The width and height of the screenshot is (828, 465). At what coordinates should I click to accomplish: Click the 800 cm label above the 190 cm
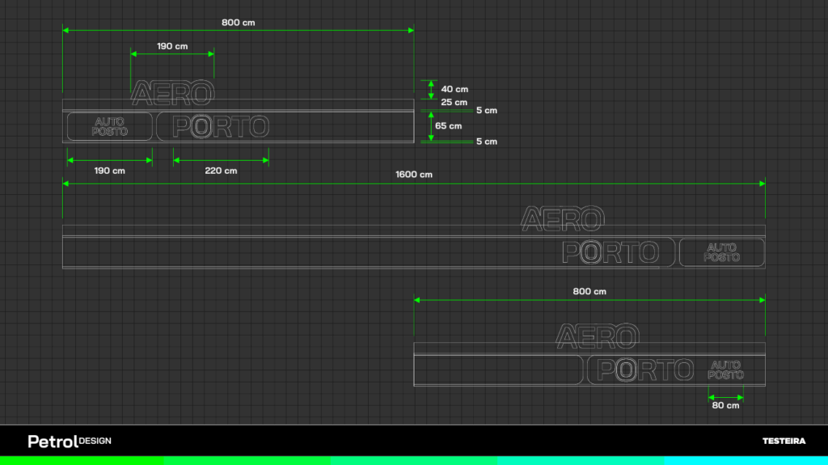(x=239, y=23)
